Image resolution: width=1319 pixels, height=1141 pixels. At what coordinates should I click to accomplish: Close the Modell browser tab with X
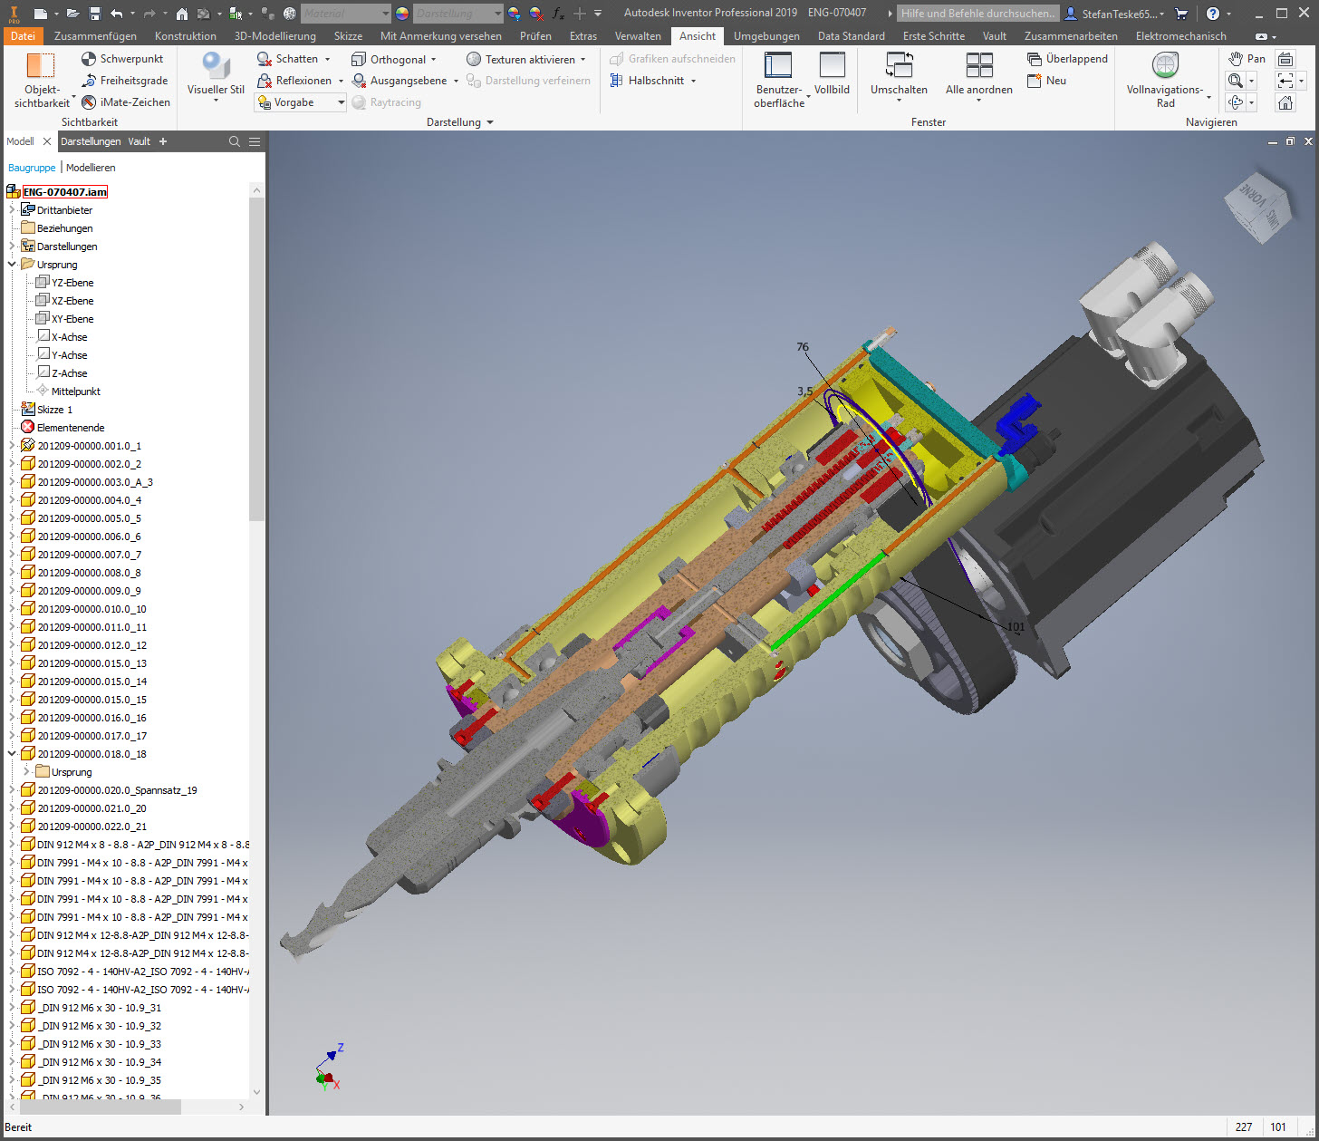tap(47, 141)
